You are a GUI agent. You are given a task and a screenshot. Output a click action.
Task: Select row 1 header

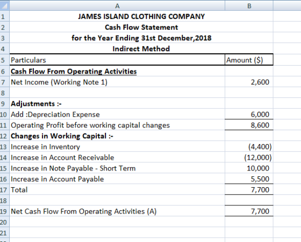(x=4, y=16)
